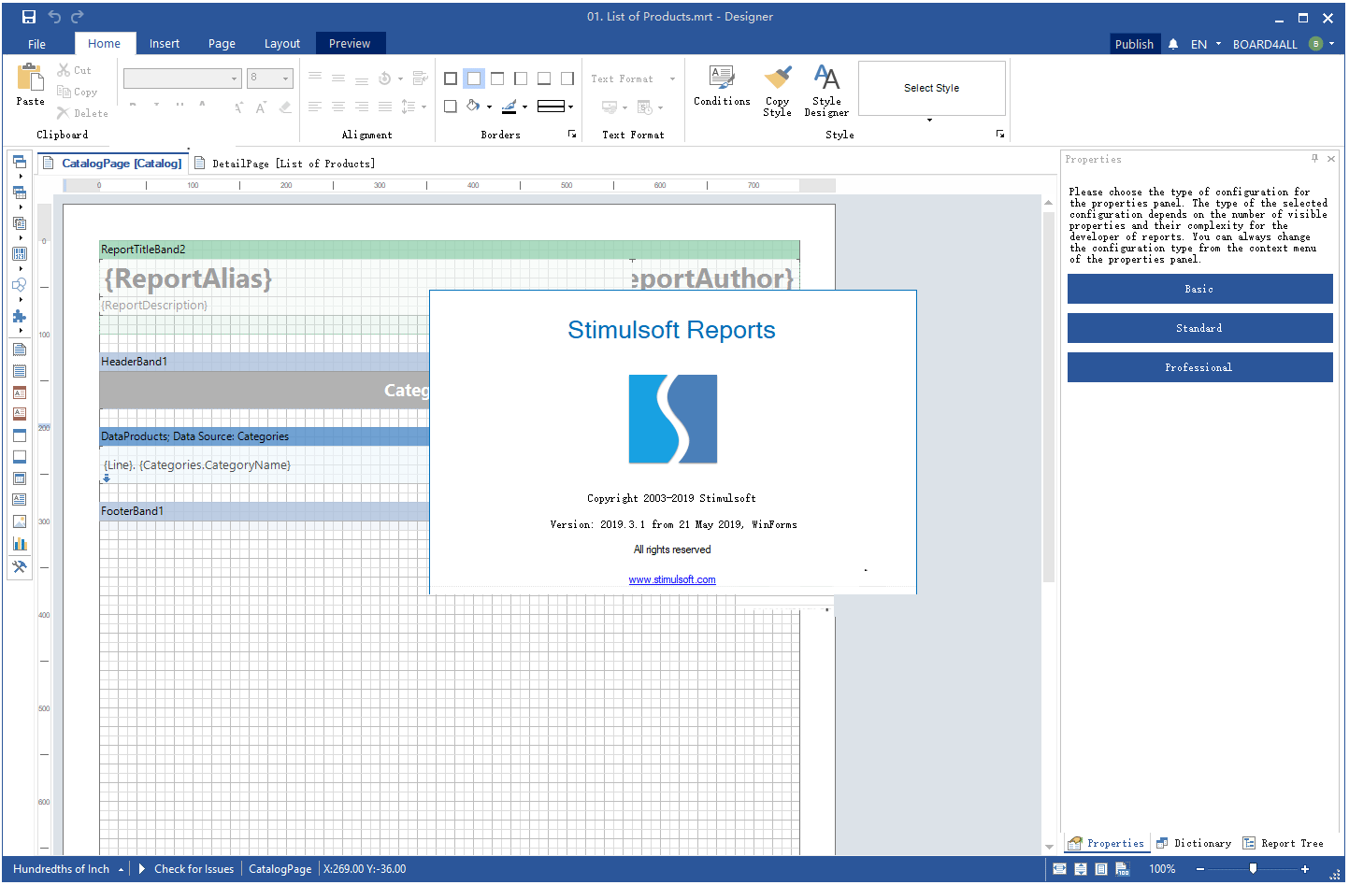Toggle all borders button

[451, 79]
